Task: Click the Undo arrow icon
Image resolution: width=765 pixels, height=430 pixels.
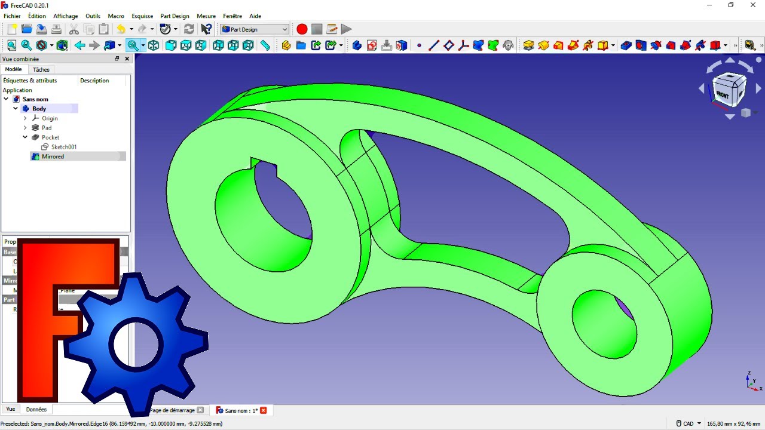Action: 121,29
